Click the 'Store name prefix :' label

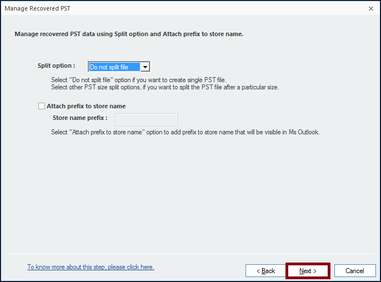pos(80,118)
